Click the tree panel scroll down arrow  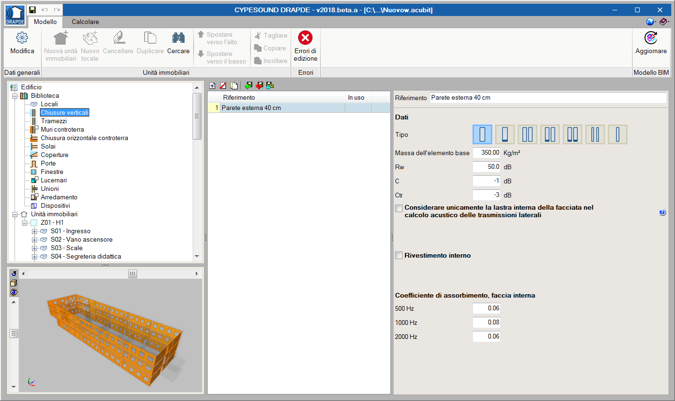click(197, 257)
